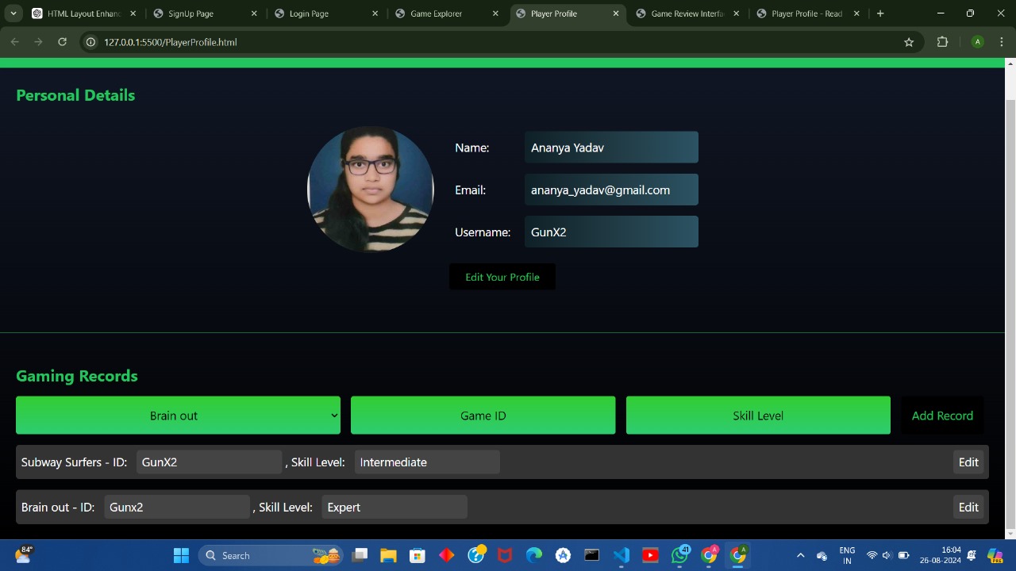Open Microsoft Edge from the taskbar
The image size is (1016, 571).
[x=534, y=555]
